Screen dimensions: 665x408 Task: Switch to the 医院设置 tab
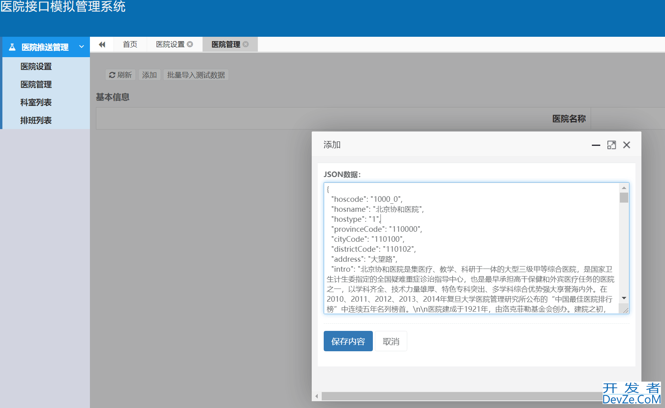(x=170, y=44)
